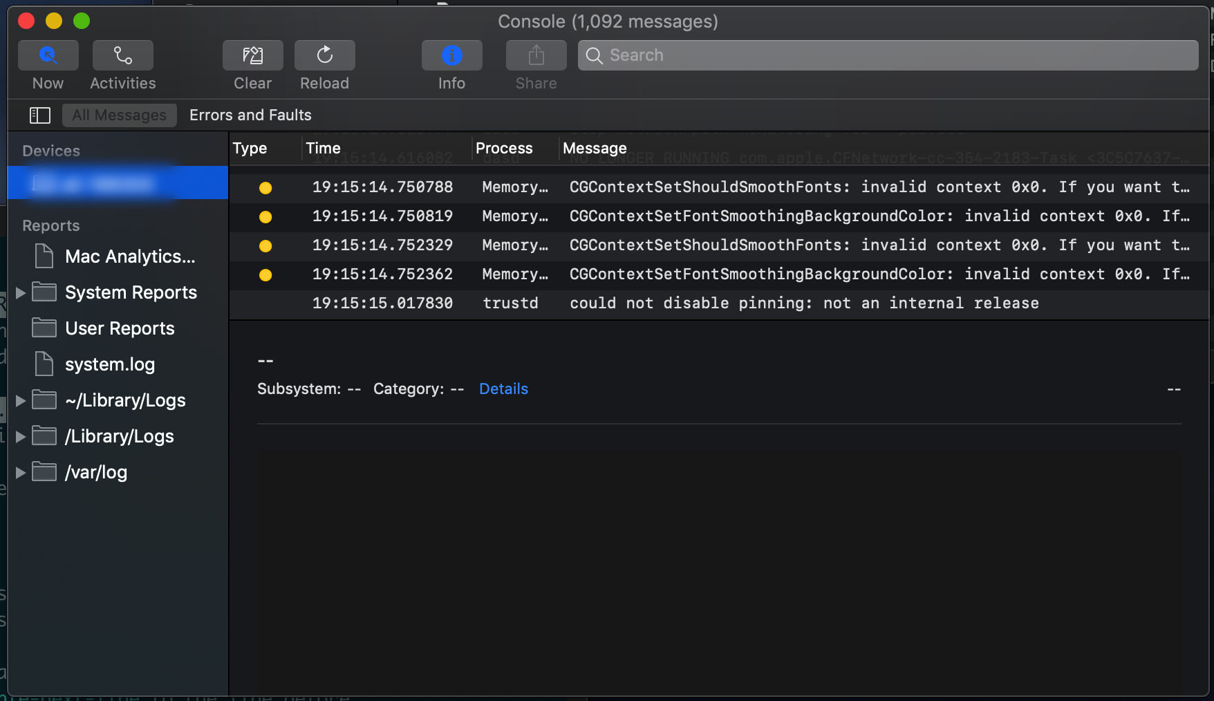The width and height of the screenshot is (1214, 701).
Task: Sort by the Process column header
Action: click(504, 149)
